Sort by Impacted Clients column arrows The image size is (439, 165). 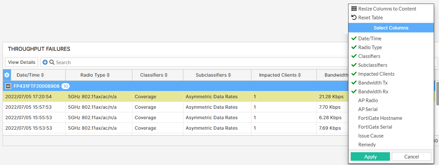coord(299,75)
